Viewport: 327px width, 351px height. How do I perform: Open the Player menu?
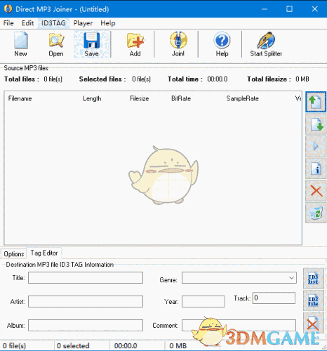click(83, 23)
